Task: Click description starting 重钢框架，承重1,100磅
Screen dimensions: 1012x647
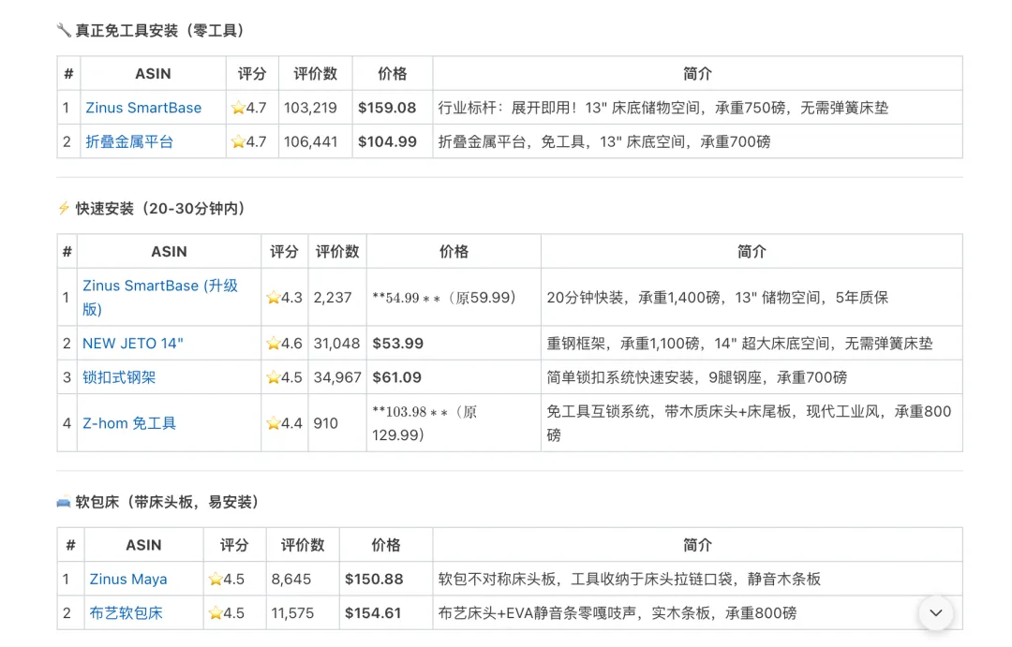Action: click(739, 344)
